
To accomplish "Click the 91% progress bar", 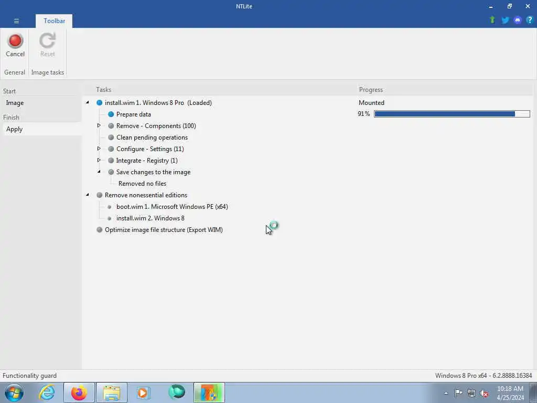I will coord(452,114).
